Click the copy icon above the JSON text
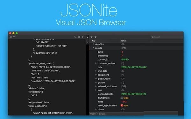This screenshot has height=119, width=191. (x=79, y=37)
